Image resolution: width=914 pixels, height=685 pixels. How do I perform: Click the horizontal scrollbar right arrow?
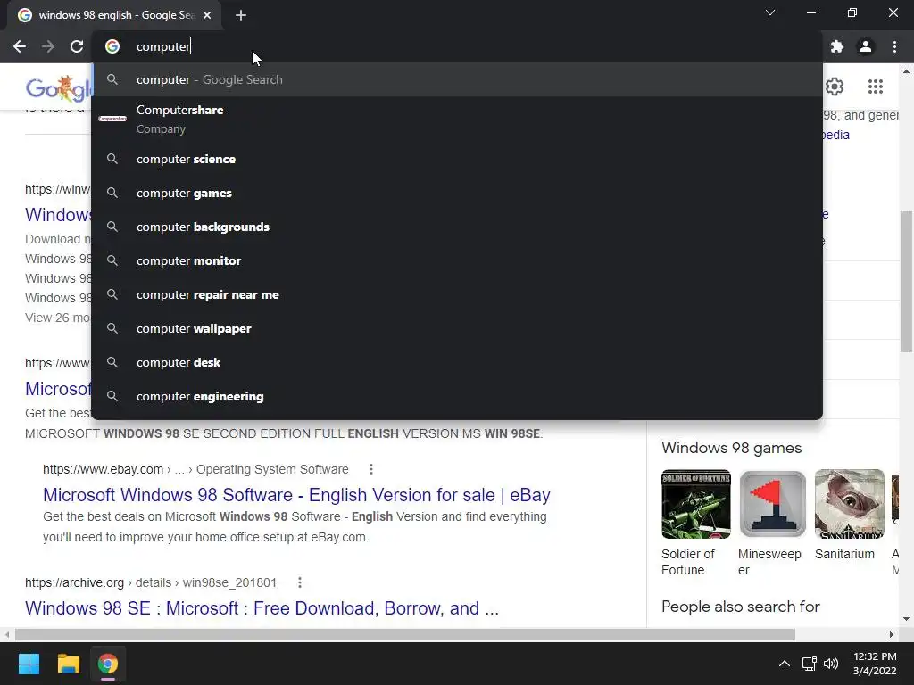coord(892,634)
